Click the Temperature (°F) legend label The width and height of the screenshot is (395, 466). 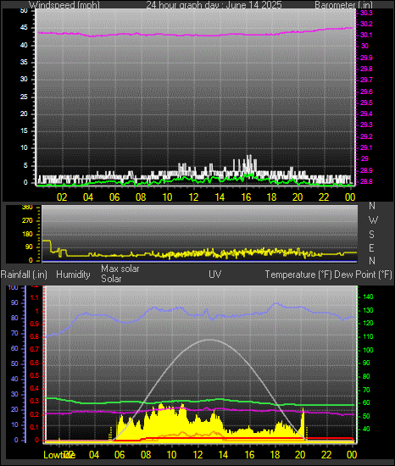298,275
